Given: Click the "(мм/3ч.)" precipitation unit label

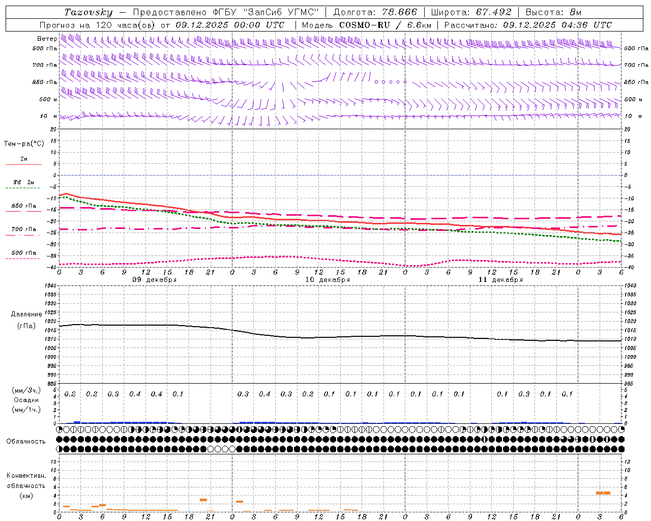Looking at the screenshot, I should click(x=26, y=390).
